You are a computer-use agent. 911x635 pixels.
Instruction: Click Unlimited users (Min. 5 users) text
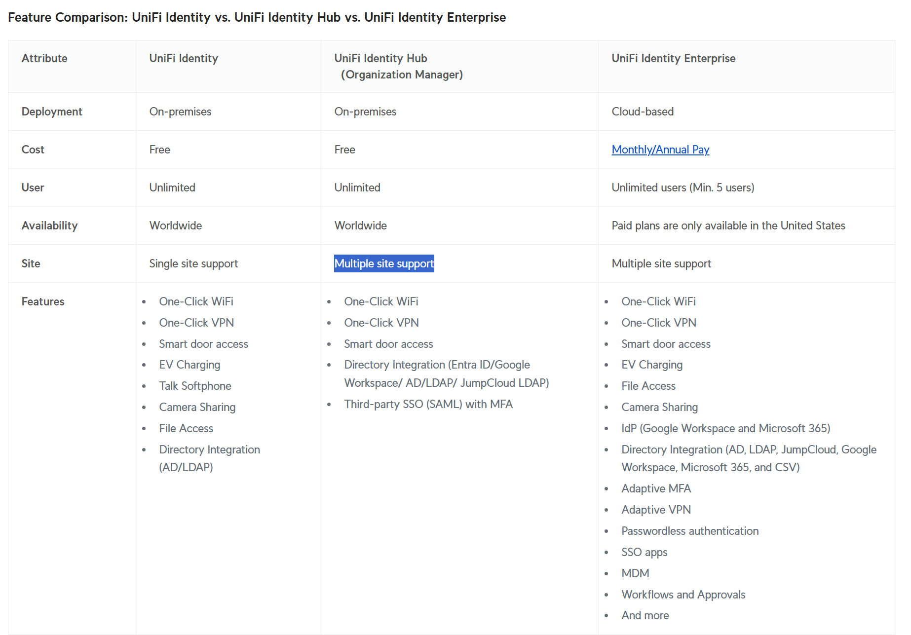pyautogui.click(x=683, y=187)
